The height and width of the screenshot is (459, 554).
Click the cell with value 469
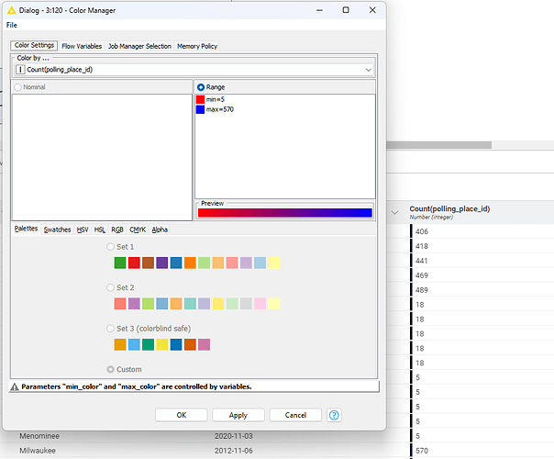[422, 275]
